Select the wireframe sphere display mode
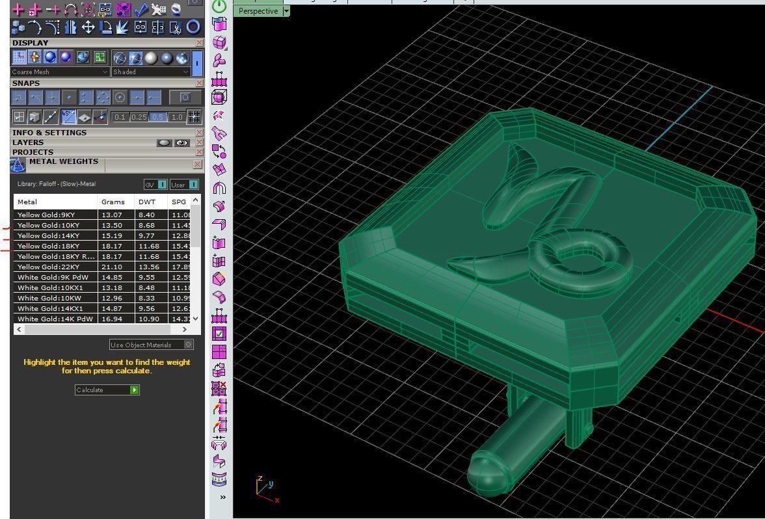 (x=120, y=58)
